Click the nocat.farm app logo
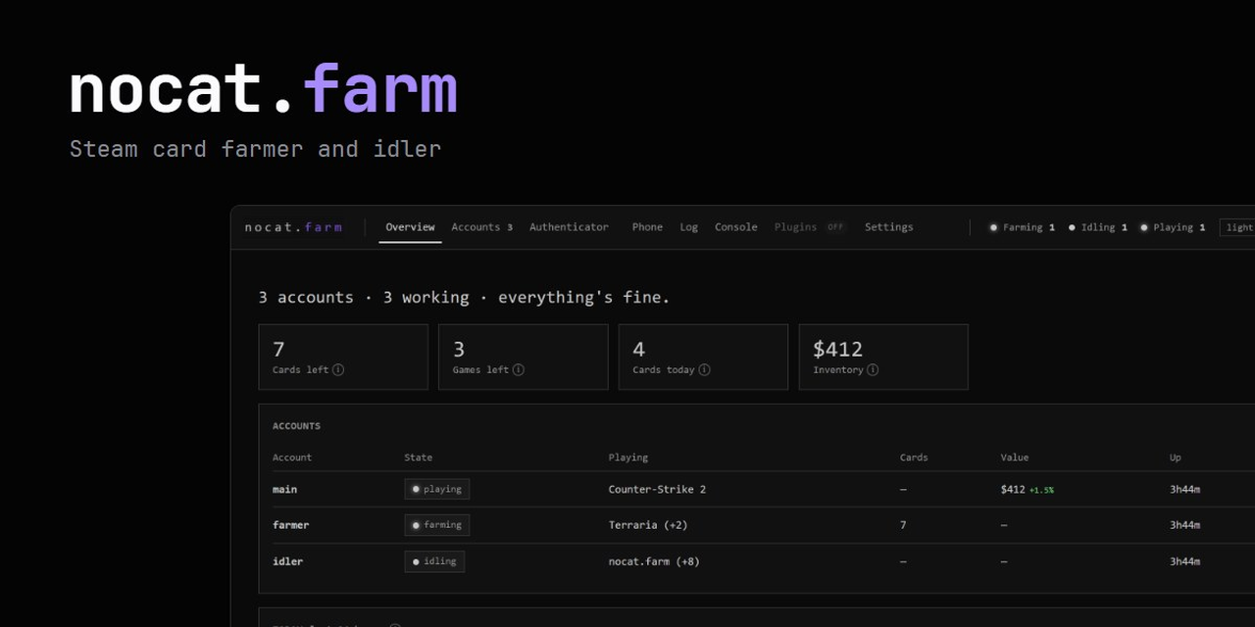Screen dimensions: 1255x627 click(x=293, y=227)
